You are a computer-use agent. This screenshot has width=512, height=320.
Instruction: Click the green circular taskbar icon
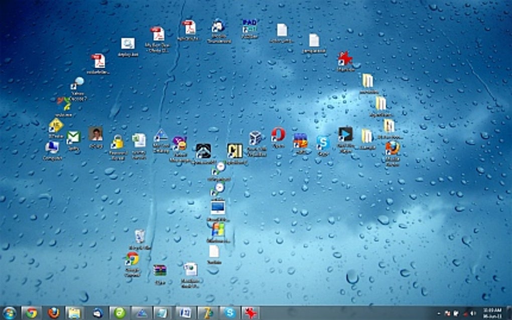click(119, 313)
